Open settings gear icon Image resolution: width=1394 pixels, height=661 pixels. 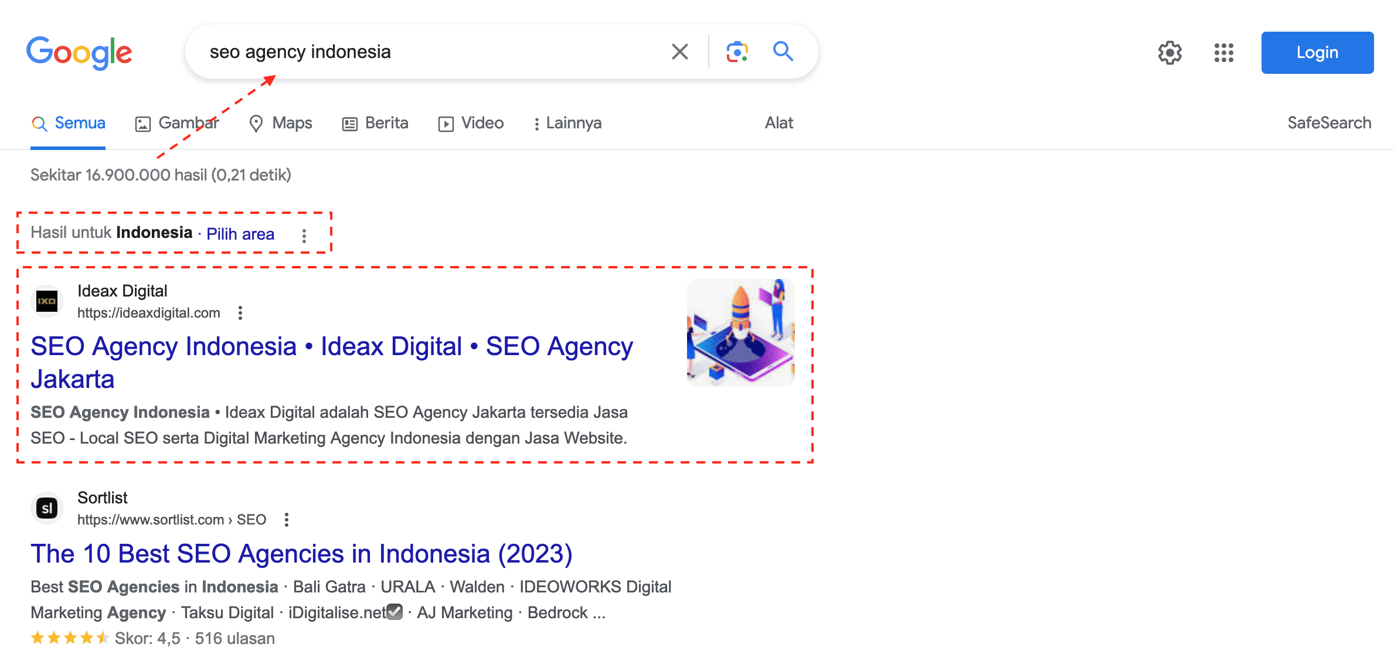pyautogui.click(x=1169, y=53)
